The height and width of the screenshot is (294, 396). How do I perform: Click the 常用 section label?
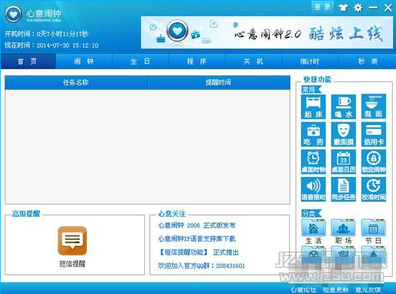(311, 90)
